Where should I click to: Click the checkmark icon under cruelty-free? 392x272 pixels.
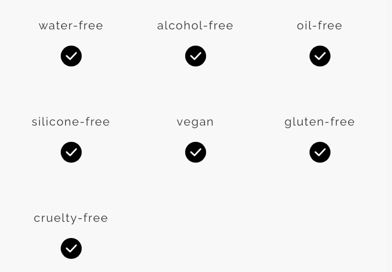pyautogui.click(x=71, y=248)
